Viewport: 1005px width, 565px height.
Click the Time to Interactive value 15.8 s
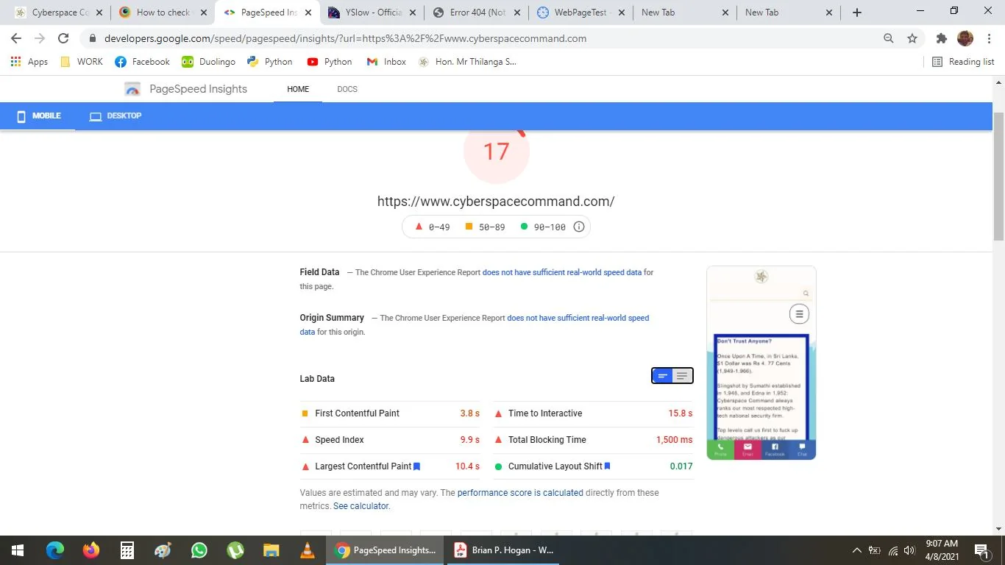(x=681, y=413)
